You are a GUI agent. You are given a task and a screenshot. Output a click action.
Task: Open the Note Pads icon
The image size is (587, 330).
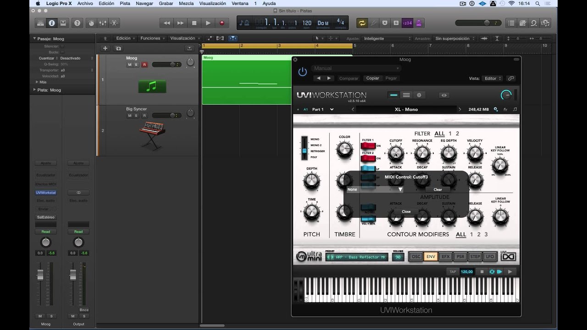click(x=523, y=23)
